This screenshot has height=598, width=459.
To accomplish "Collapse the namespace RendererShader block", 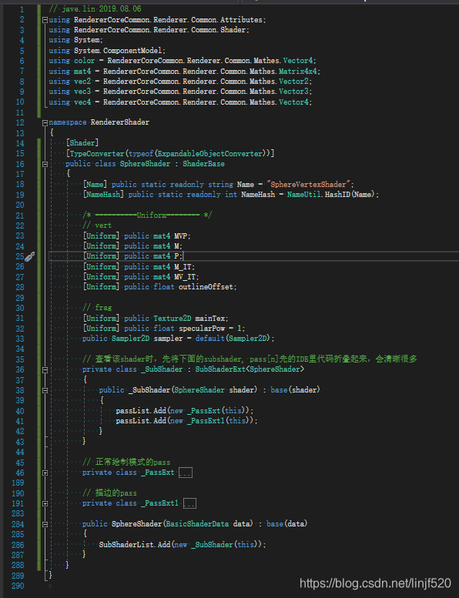I will click(x=45, y=123).
